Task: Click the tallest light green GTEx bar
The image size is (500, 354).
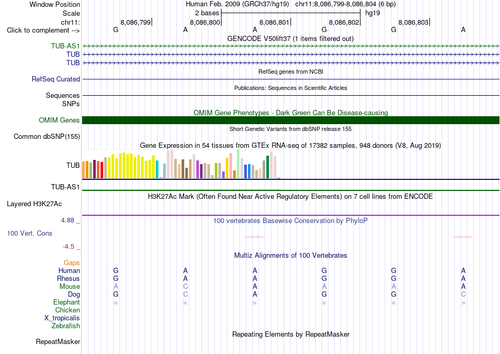Action: (x=238, y=164)
